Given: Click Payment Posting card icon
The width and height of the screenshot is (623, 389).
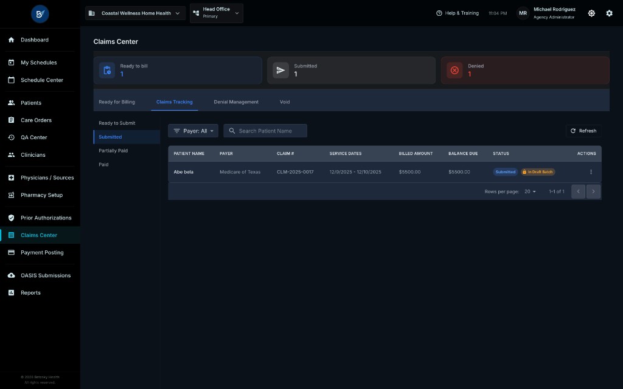Looking at the screenshot, I should pyautogui.click(x=11, y=252).
